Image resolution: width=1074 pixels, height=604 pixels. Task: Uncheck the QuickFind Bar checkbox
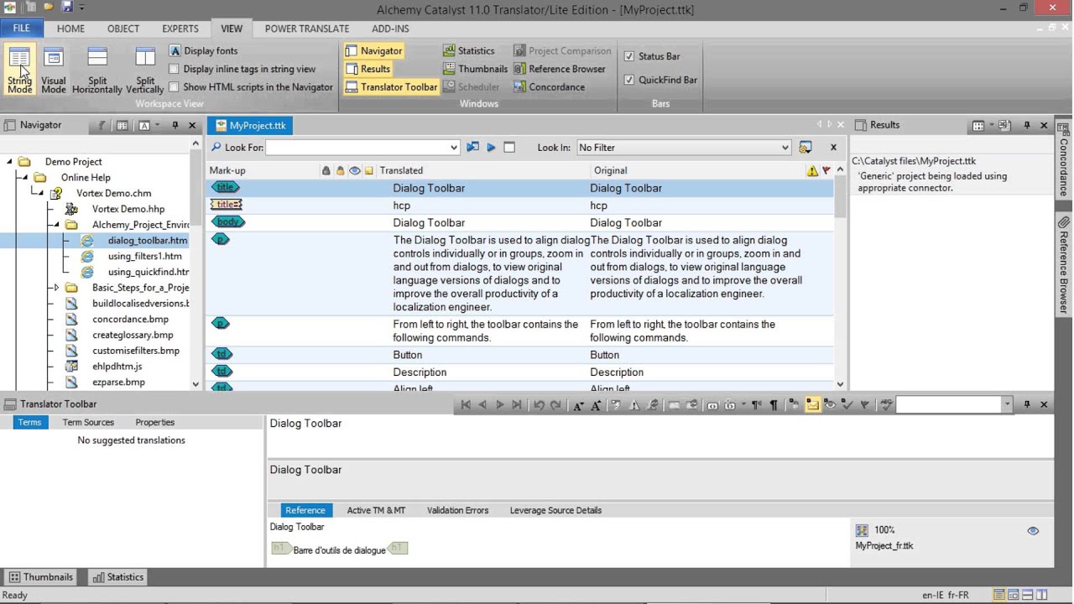point(629,80)
